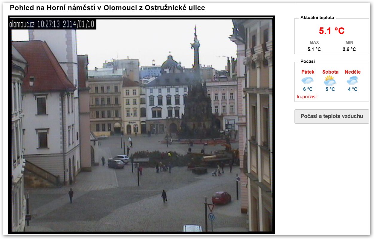Click the 2.6 °C minimum temperature value

click(x=349, y=49)
